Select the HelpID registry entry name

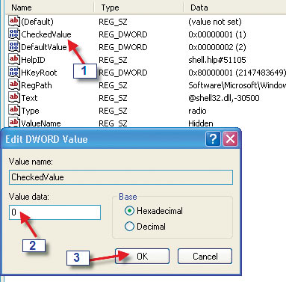(x=33, y=60)
